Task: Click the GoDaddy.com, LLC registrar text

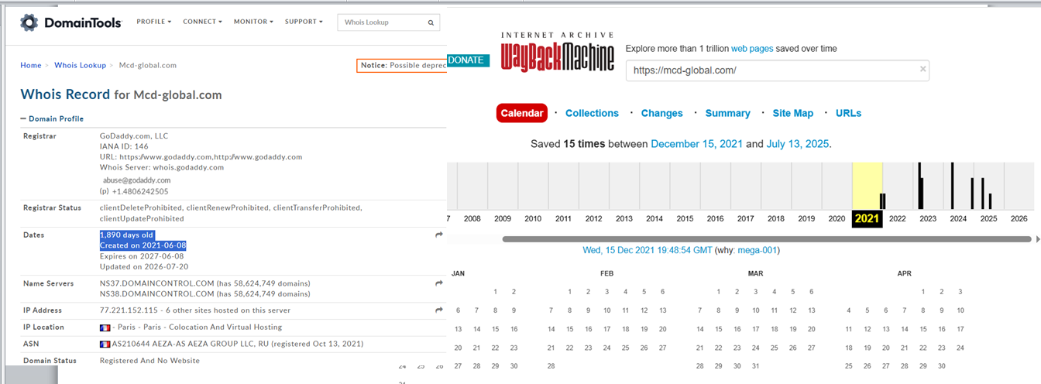Action: 134,135
